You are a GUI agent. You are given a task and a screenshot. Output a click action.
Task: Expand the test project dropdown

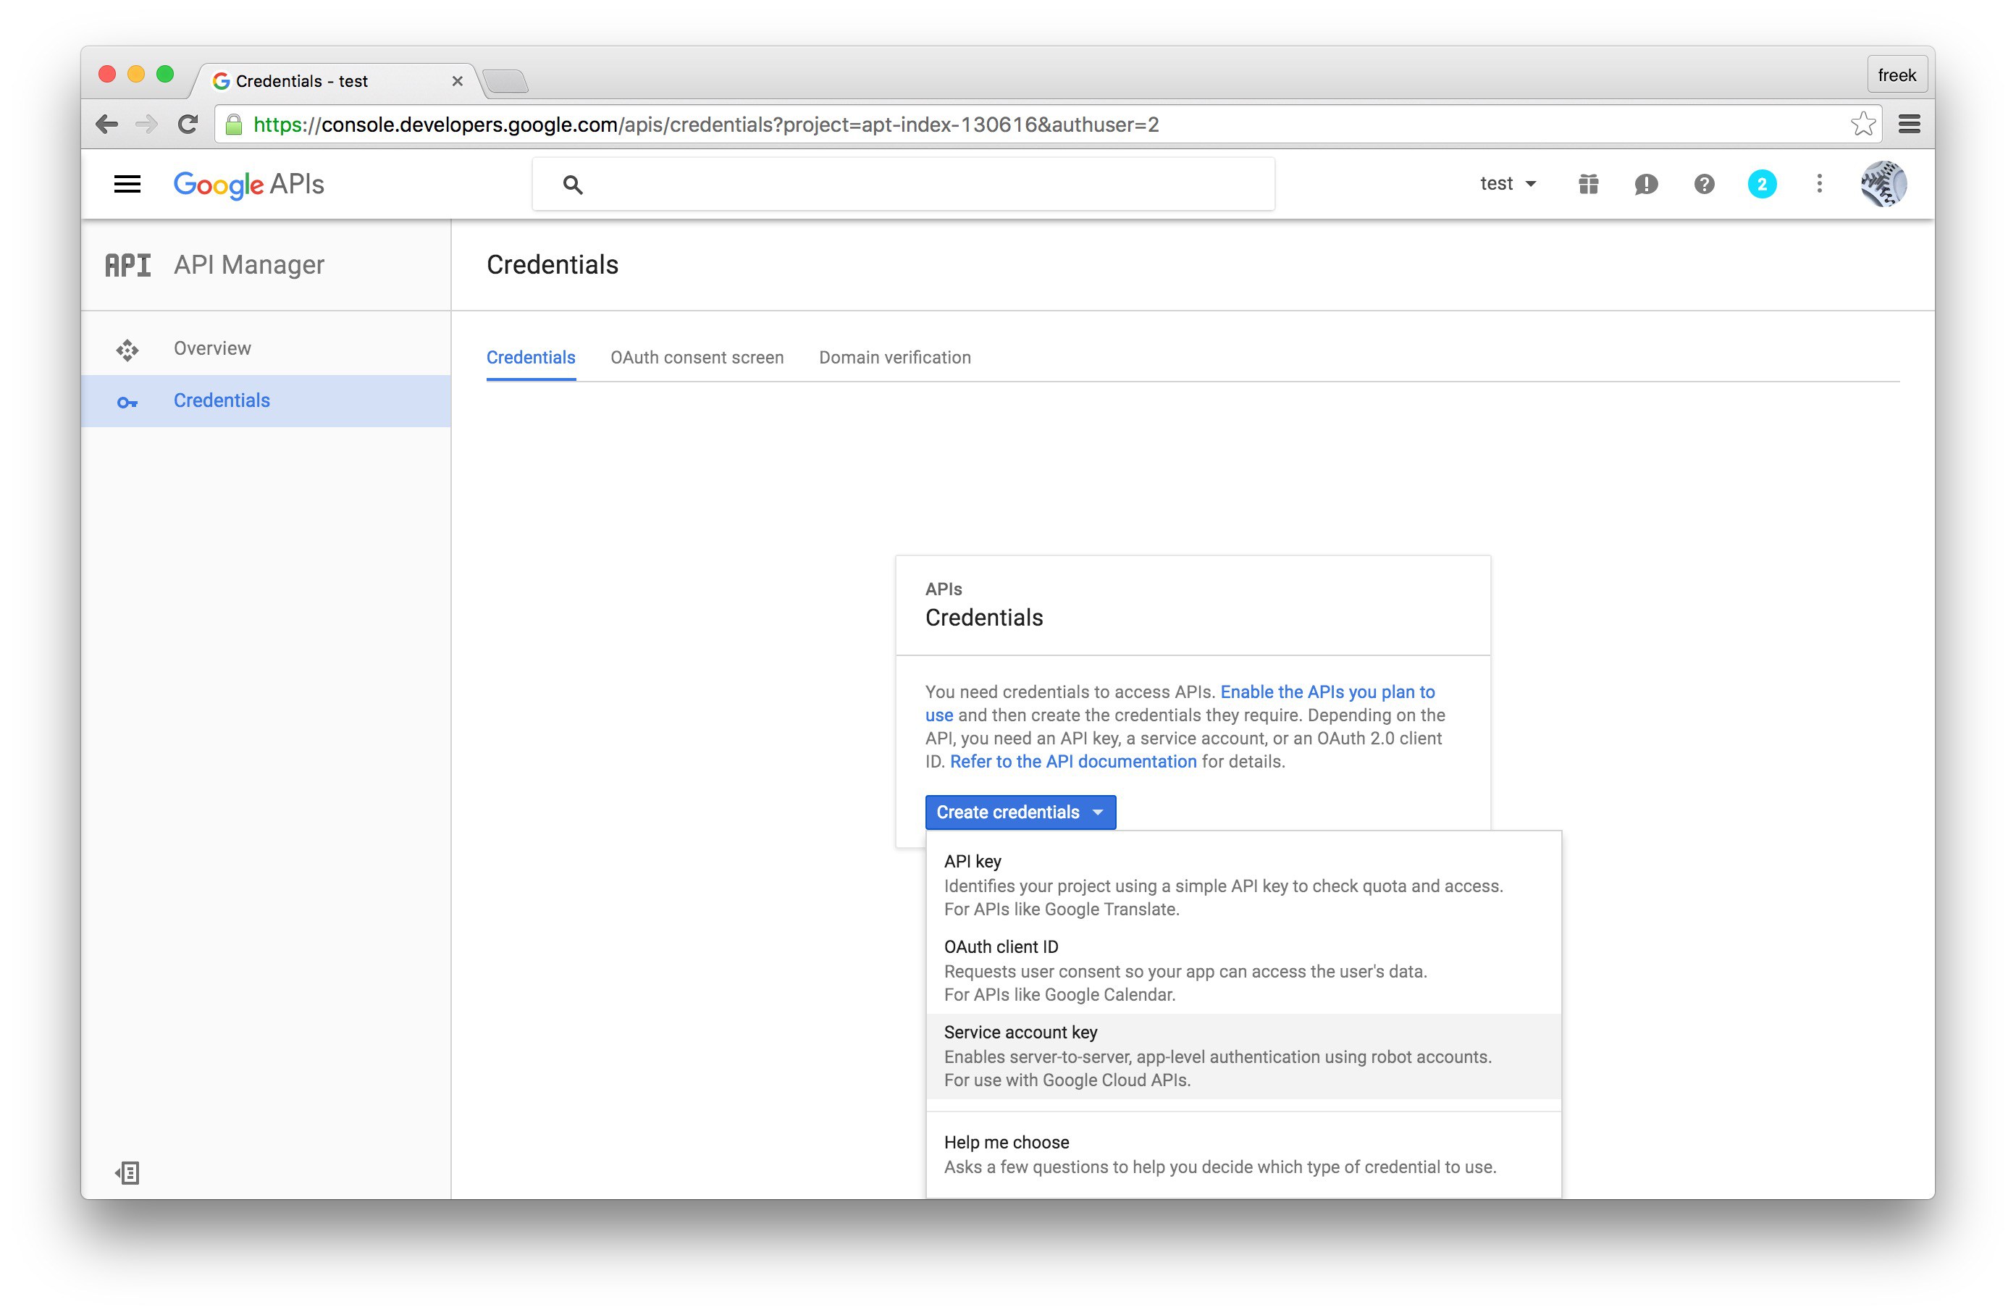point(1508,184)
